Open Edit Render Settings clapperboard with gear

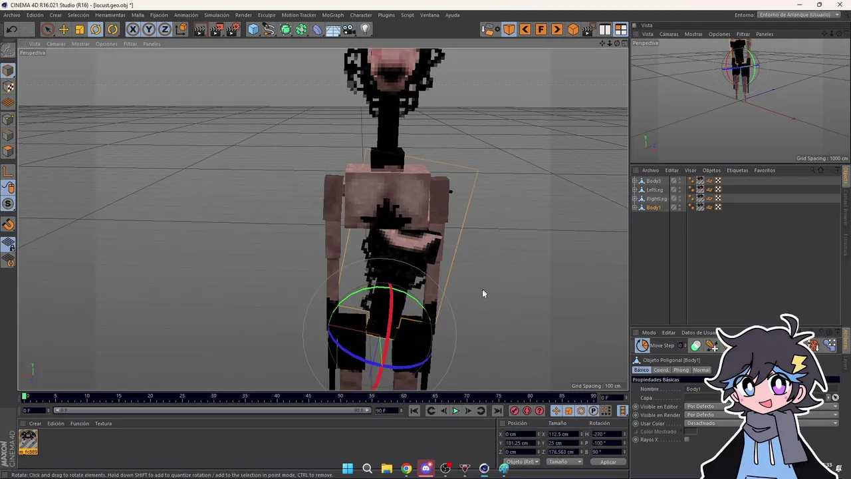click(233, 29)
